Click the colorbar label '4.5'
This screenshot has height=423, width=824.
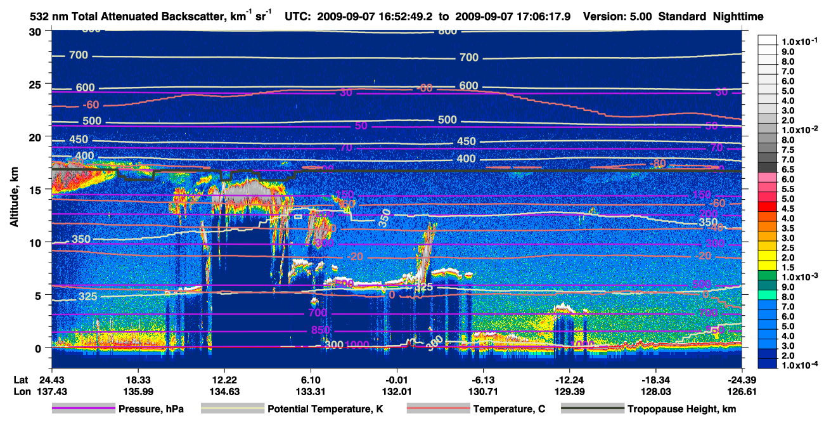[787, 209]
